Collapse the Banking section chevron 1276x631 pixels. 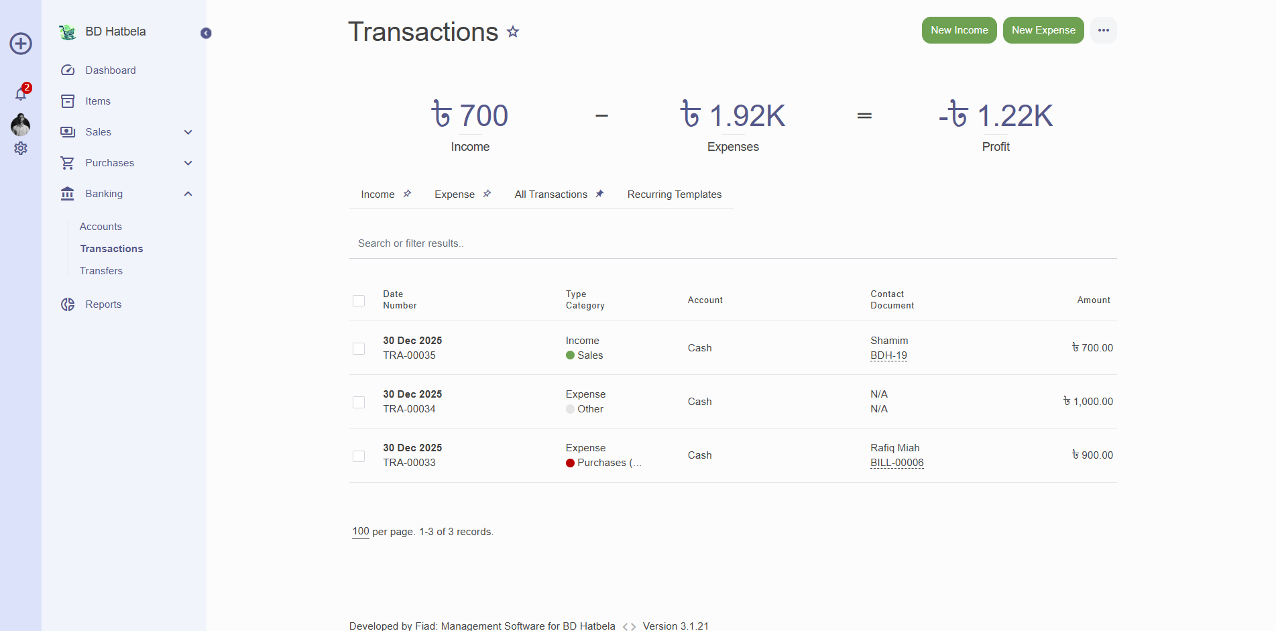tap(188, 194)
